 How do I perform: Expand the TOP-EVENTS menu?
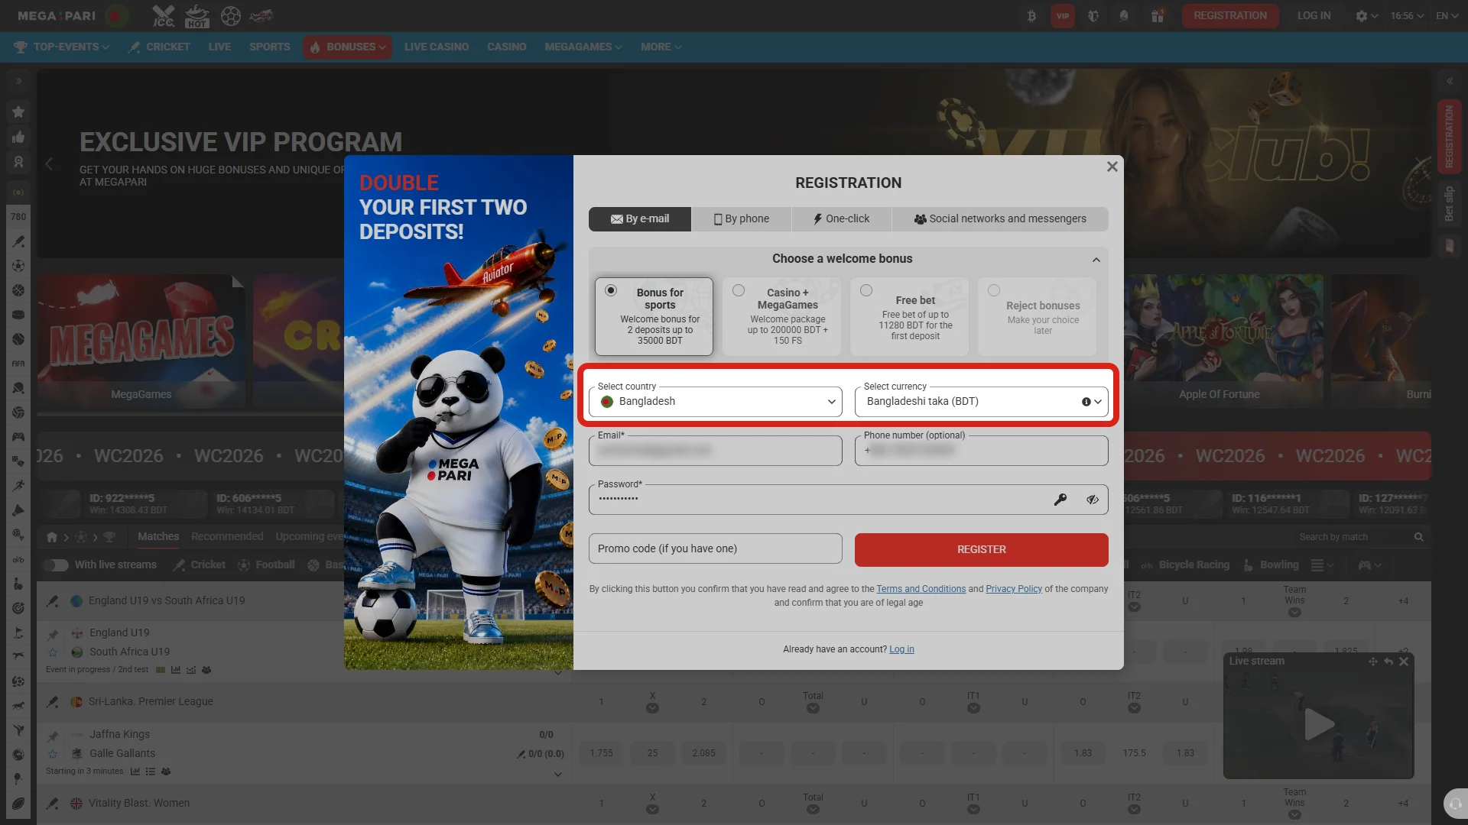pyautogui.click(x=62, y=47)
